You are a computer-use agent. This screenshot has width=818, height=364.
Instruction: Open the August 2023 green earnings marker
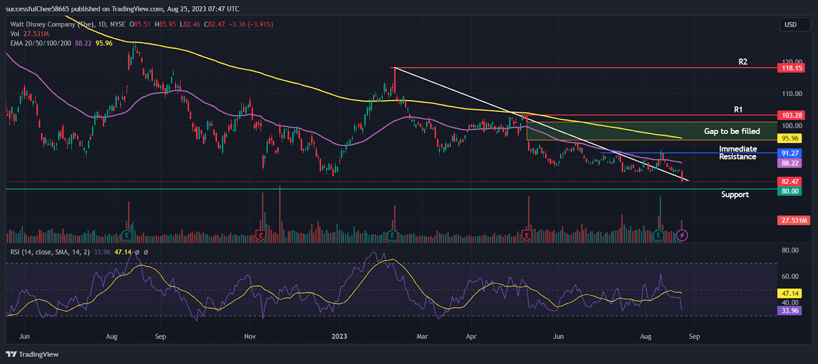(658, 236)
